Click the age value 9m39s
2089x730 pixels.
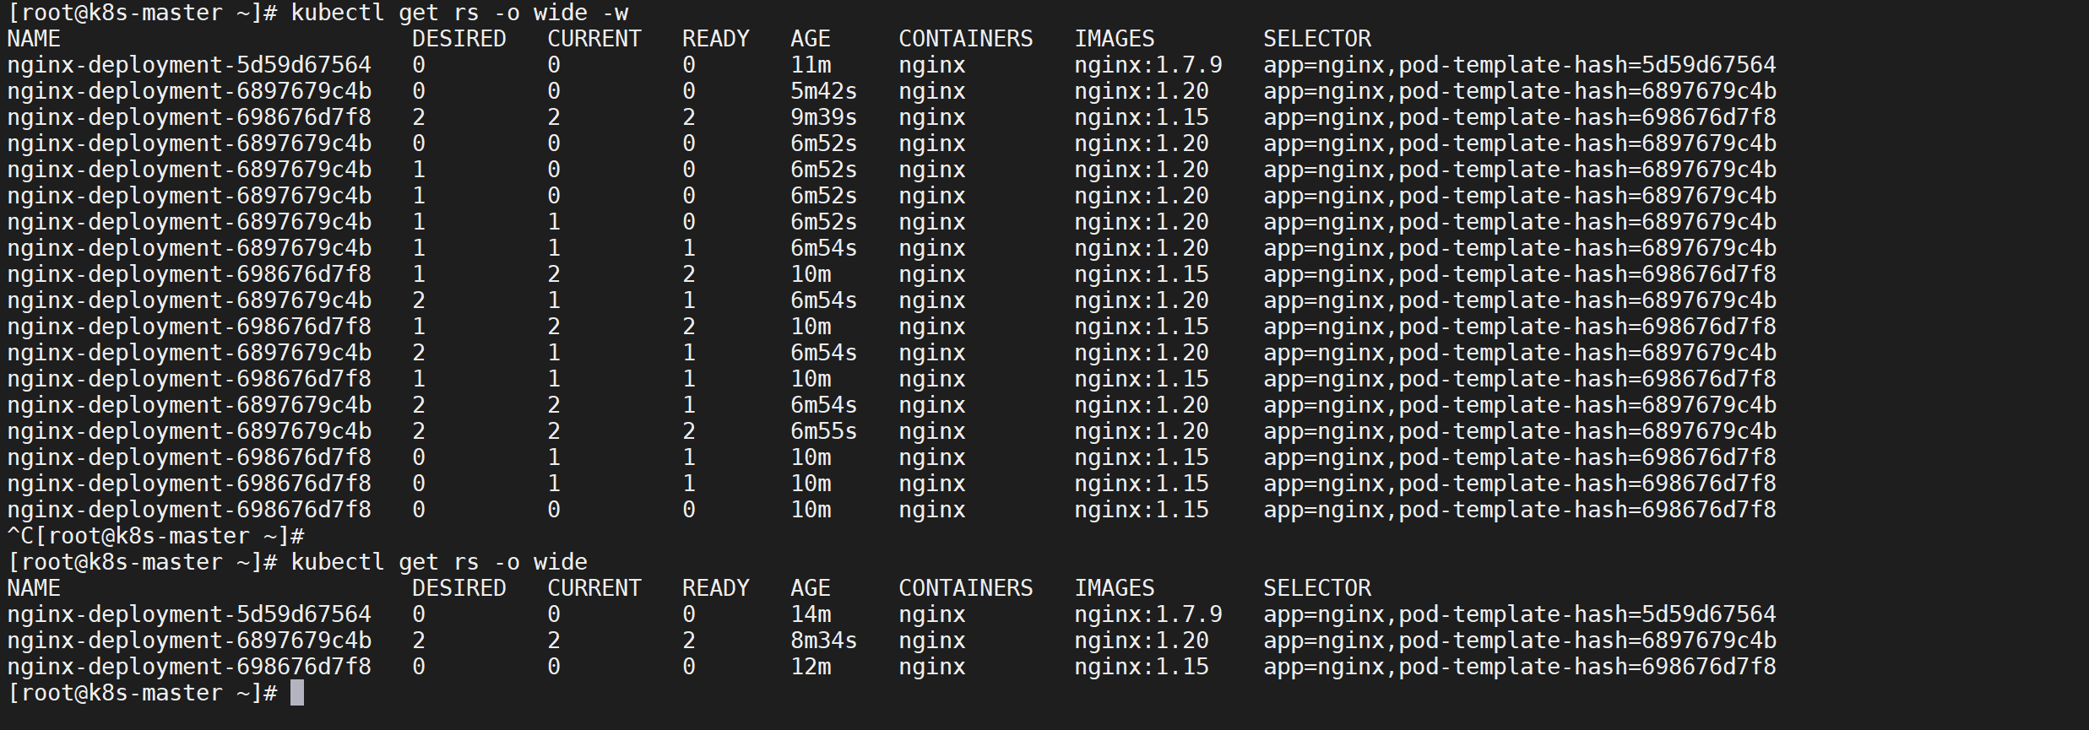click(x=824, y=117)
